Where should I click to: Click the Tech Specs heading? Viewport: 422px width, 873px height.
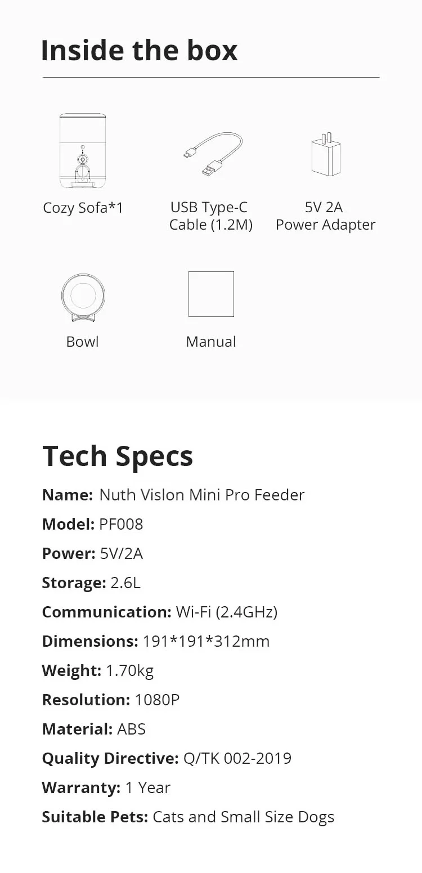[118, 455]
